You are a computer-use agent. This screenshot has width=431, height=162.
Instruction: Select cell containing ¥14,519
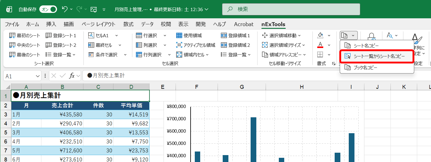[x=131, y=115]
